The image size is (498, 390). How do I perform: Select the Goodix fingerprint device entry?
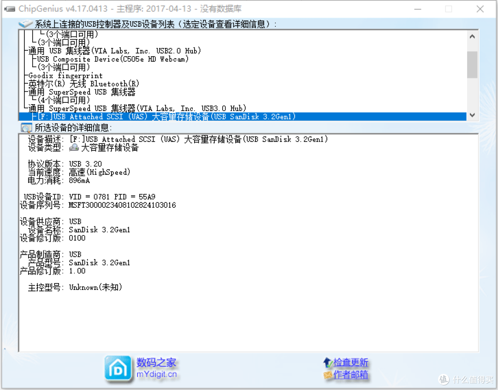64,75
